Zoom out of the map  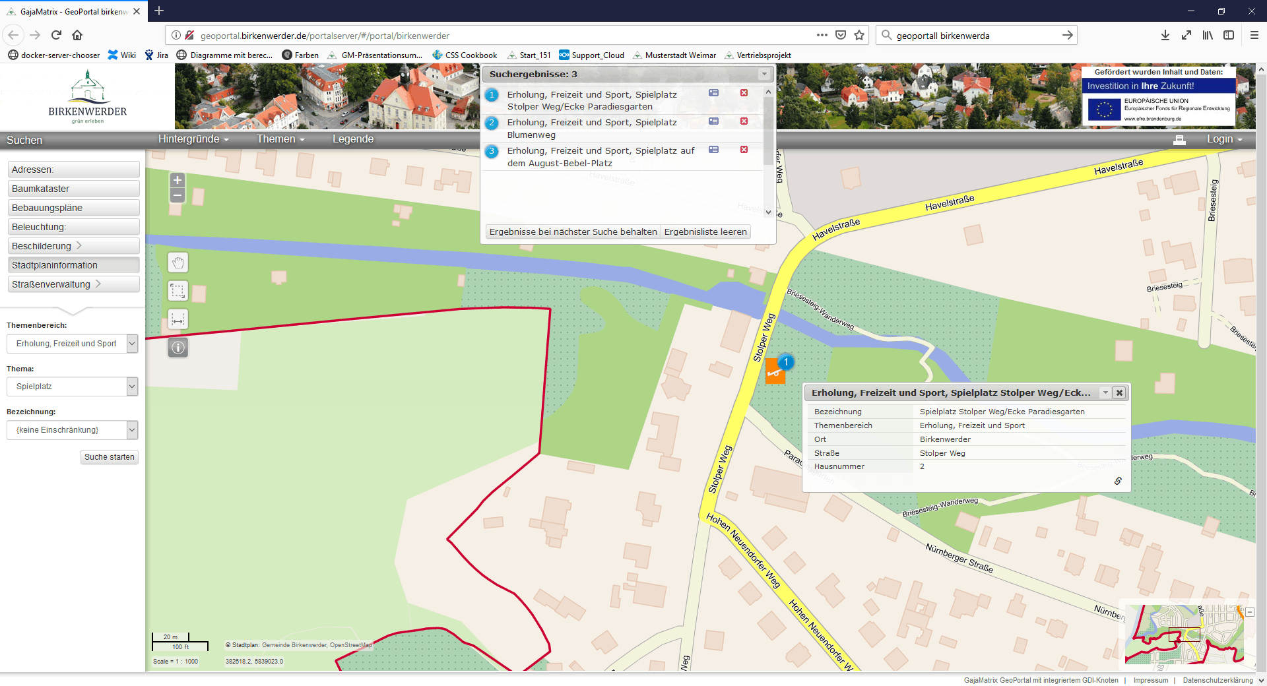177,195
